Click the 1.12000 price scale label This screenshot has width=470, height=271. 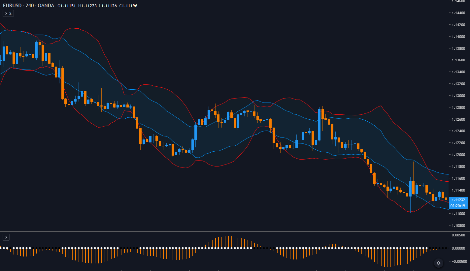[459, 155]
